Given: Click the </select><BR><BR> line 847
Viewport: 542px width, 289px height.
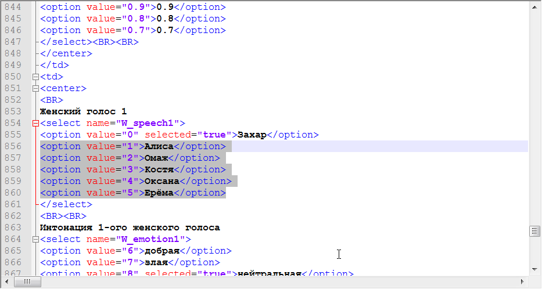Looking at the screenshot, I should pyautogui.click(x=89, y=42).
